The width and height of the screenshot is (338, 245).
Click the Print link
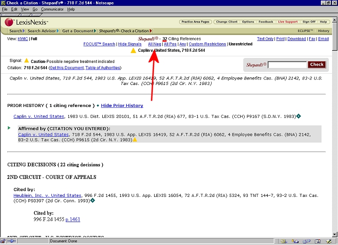280,39
